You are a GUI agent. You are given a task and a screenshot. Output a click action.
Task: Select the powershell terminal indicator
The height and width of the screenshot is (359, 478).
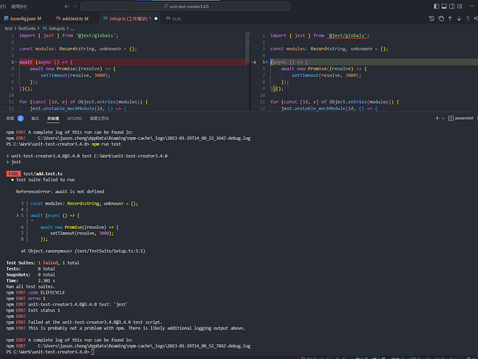[462, 117]
